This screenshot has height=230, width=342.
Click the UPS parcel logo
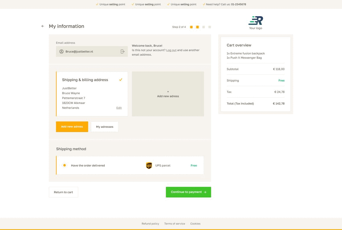click(149, 166)
